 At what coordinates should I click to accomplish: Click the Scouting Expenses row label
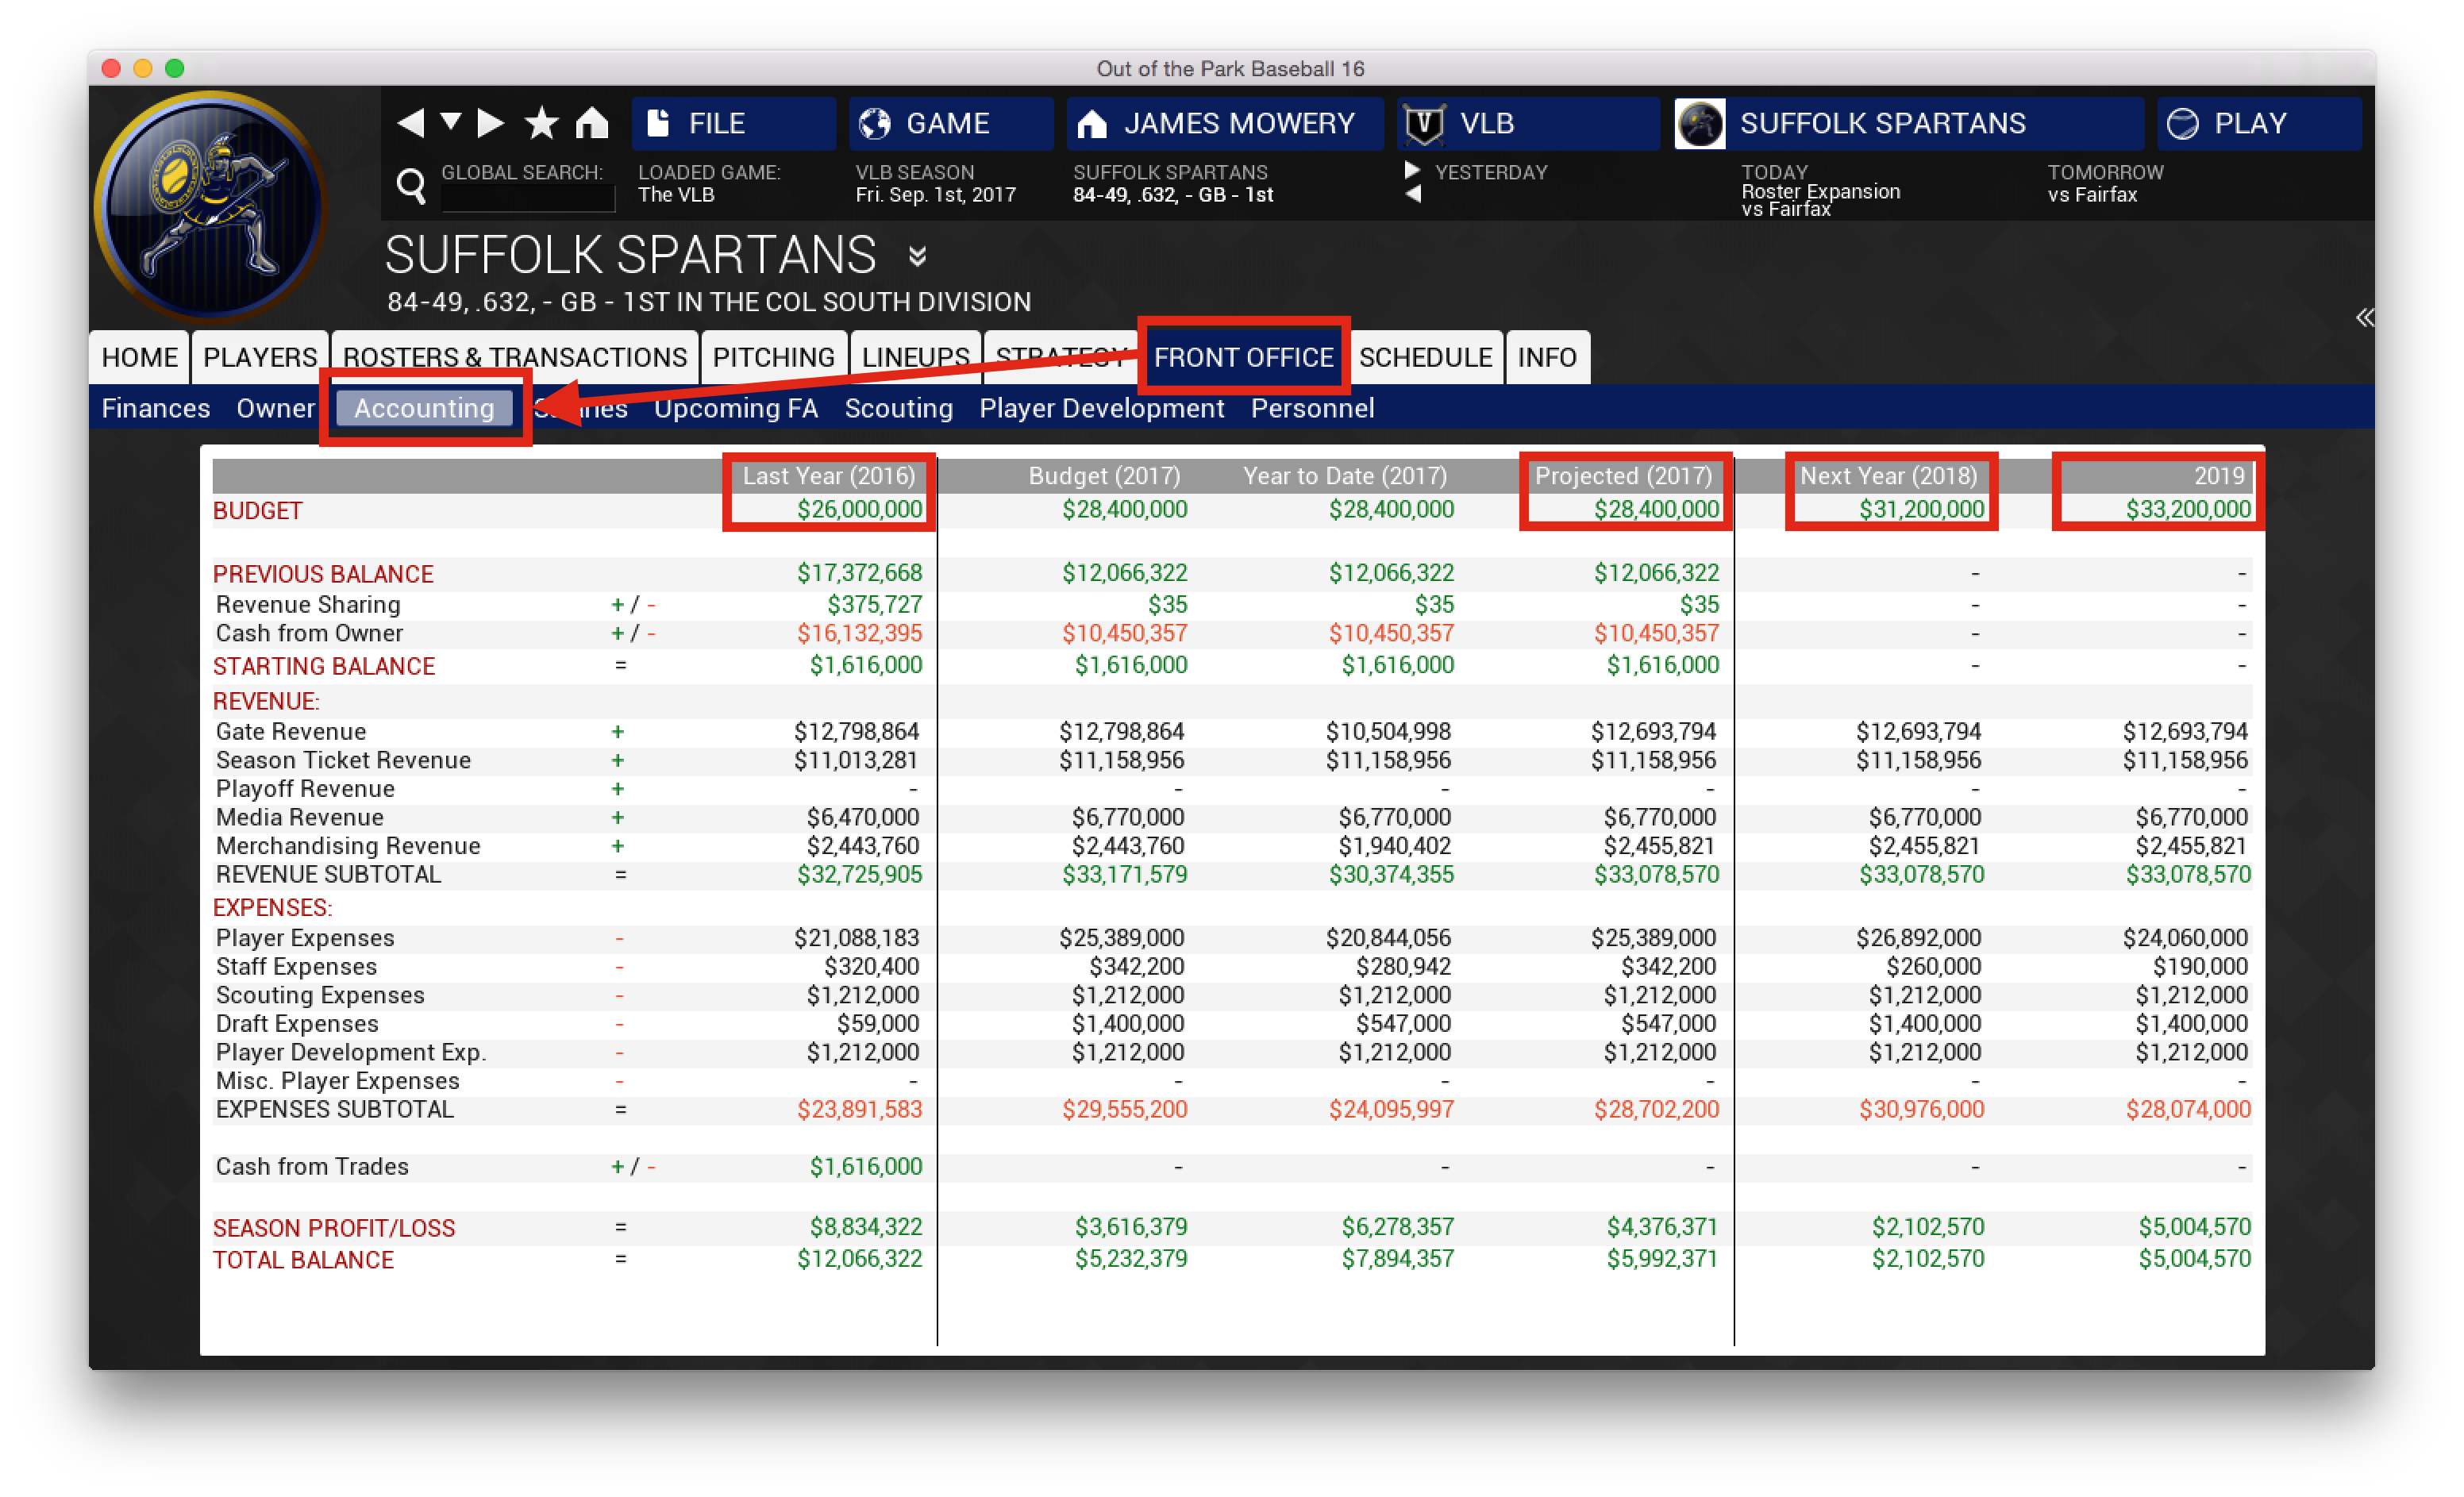(x=320, y=995)
